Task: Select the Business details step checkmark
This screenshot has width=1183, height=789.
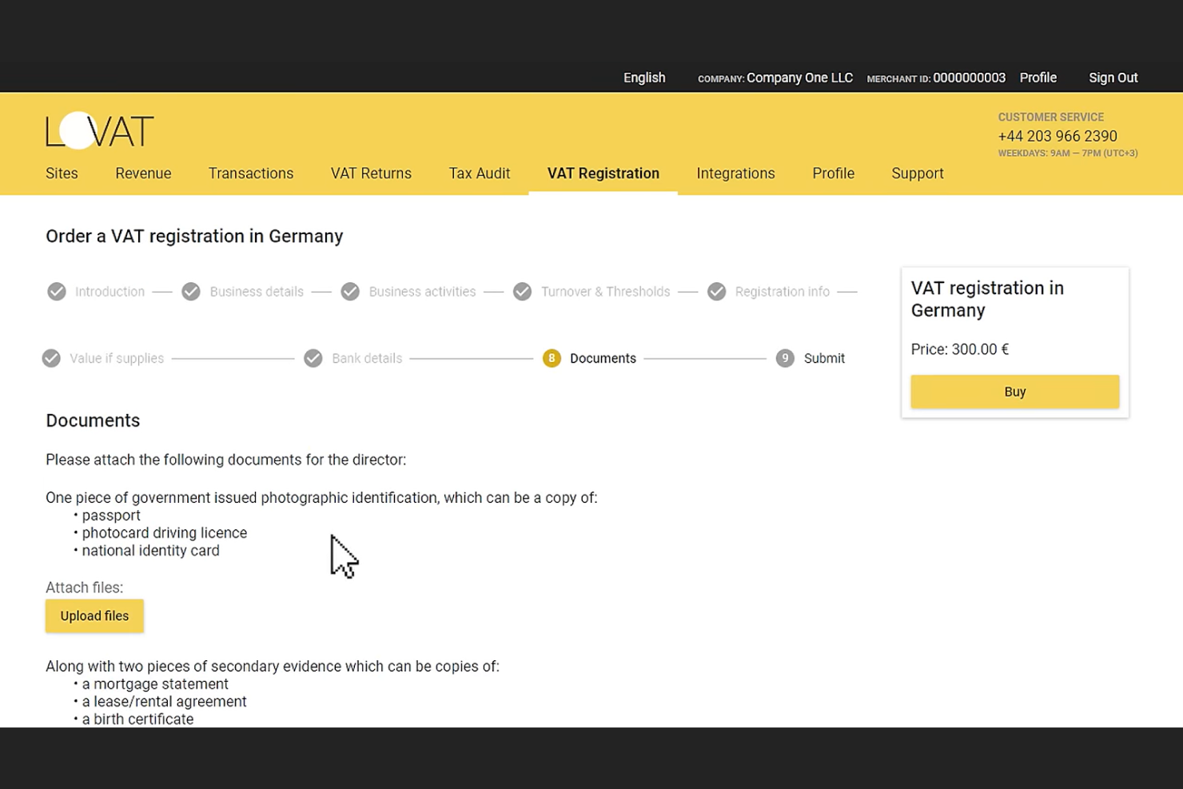Action: pyautogui.click(x=190, y=291)
